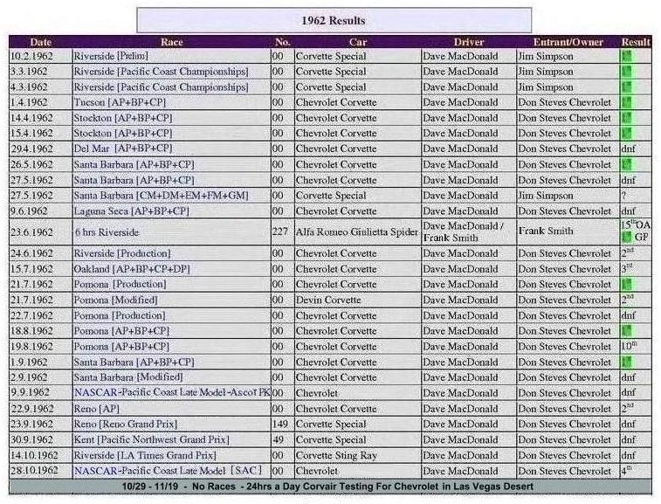The height and width of the screenshot is (504, 661).
Task: Open the 'Pomona [Modified]' race link
Action: pos(115,300)
